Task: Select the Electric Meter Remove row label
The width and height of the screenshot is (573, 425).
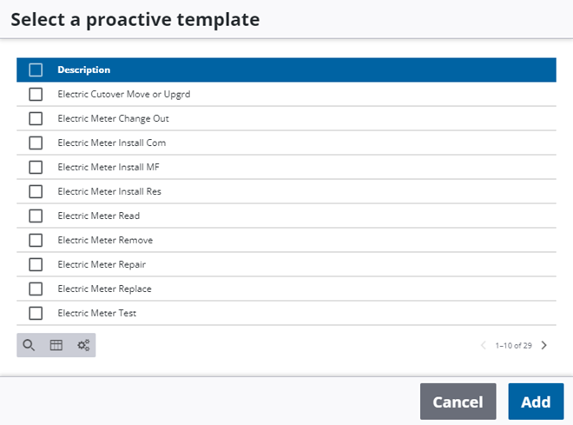Action: point(105,240)
